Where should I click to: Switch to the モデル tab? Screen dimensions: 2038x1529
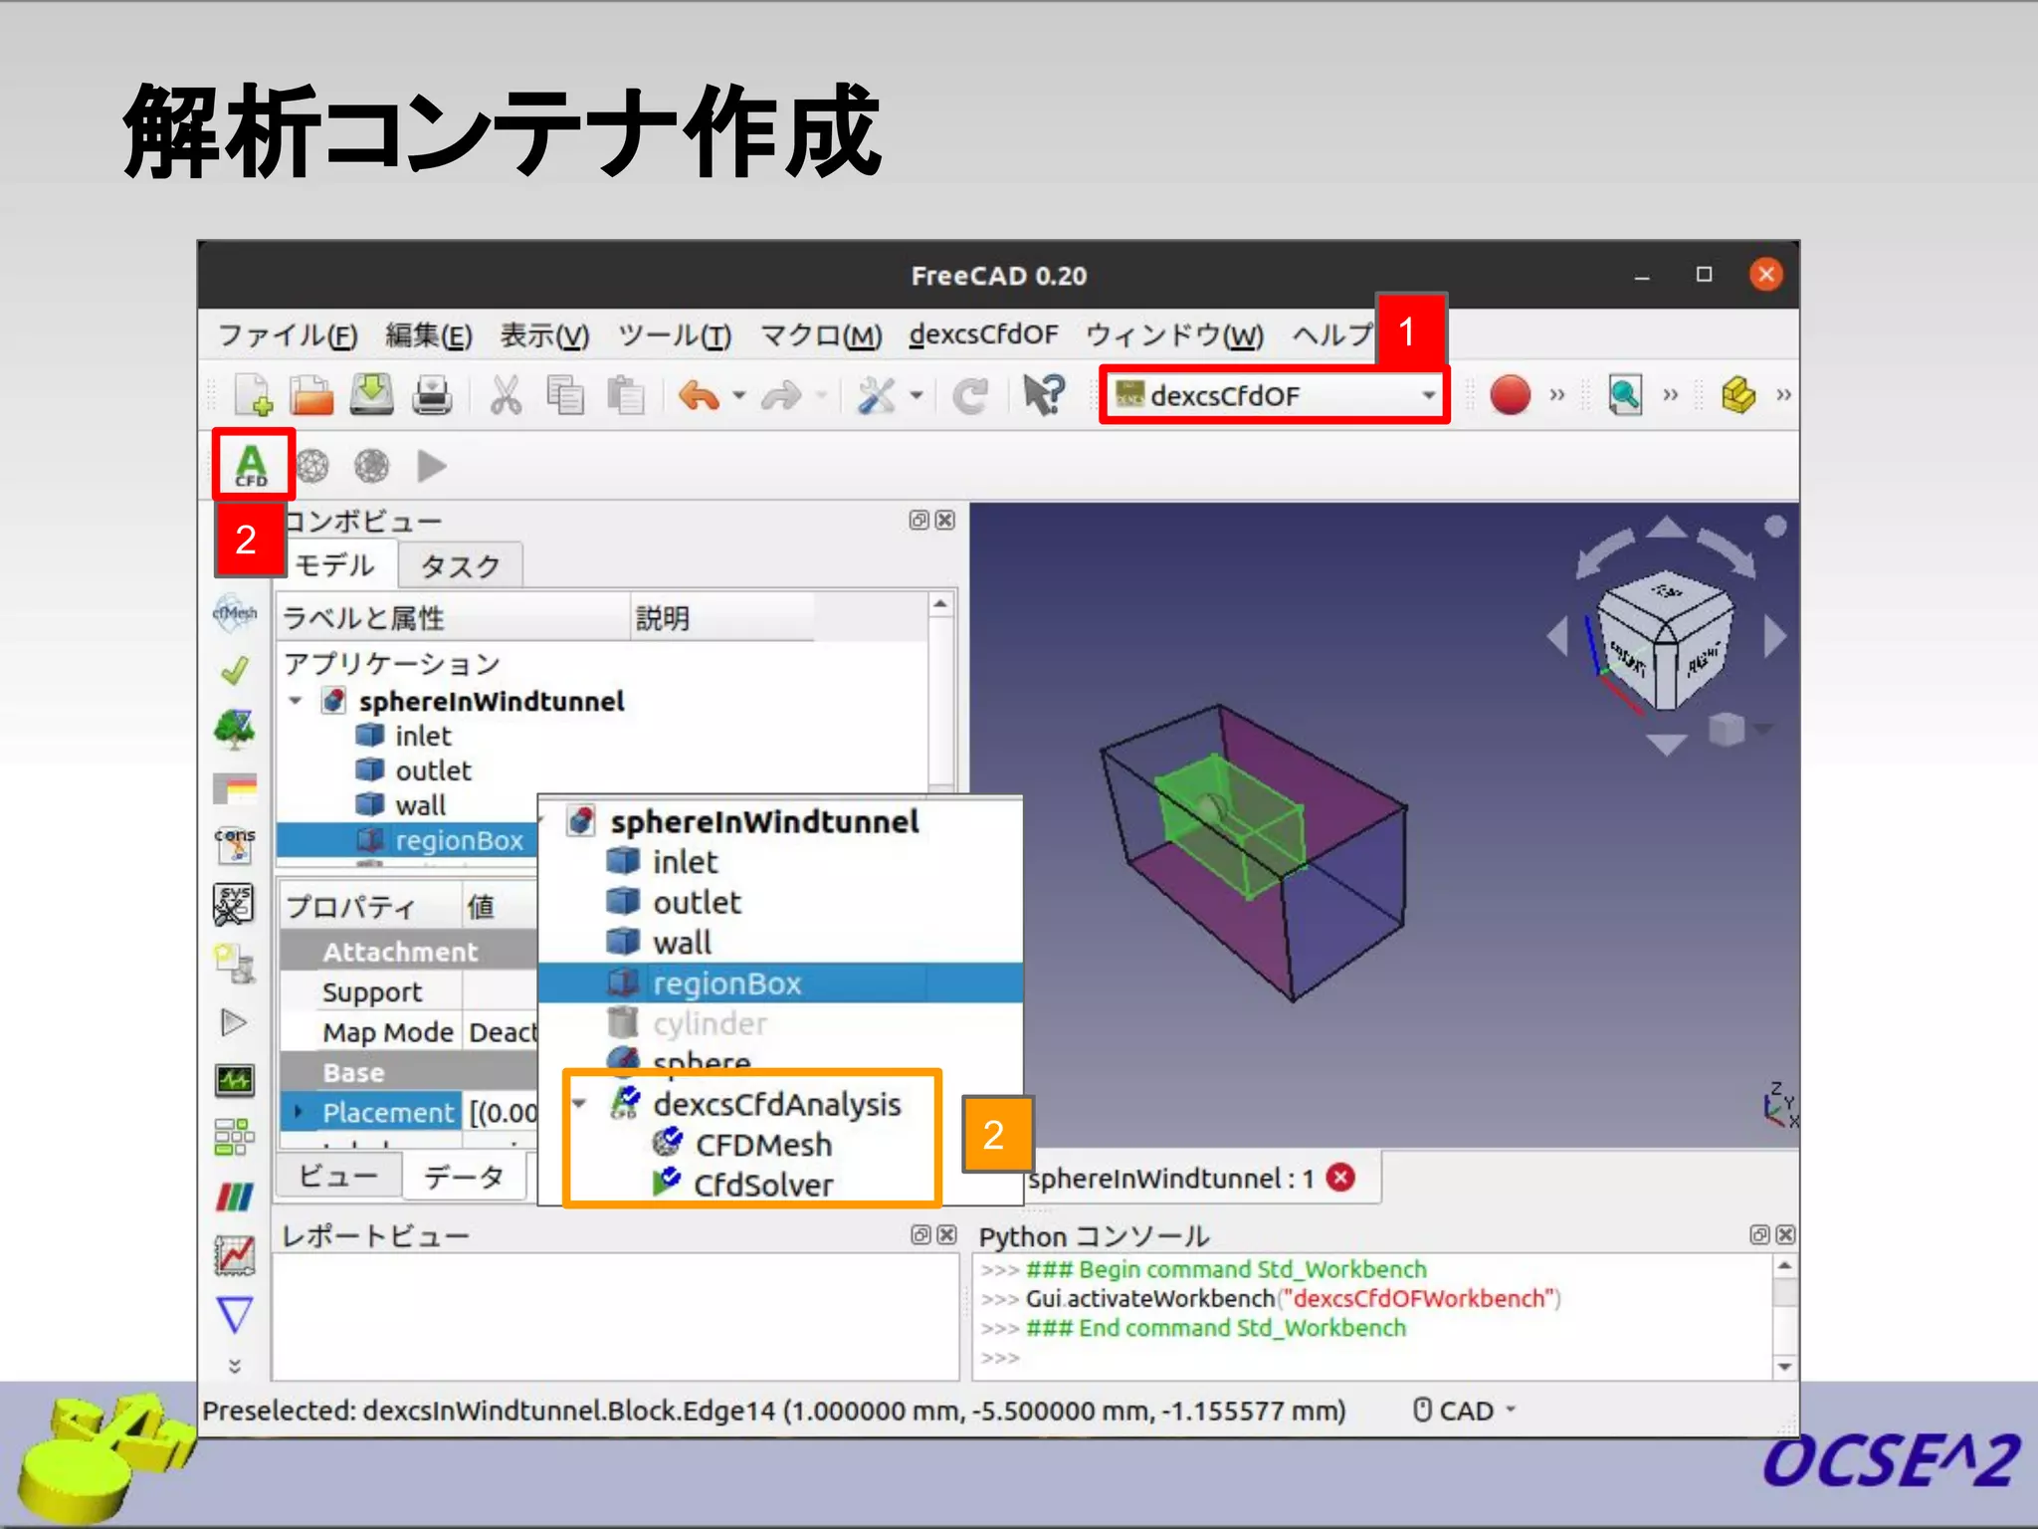point(335,565)
